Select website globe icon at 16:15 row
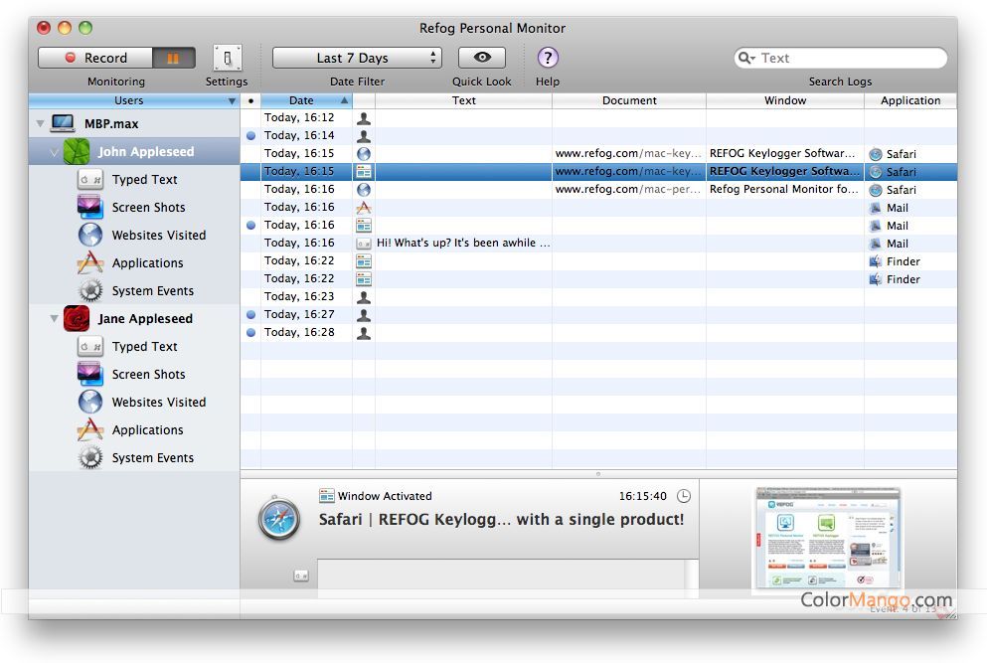 363,154
